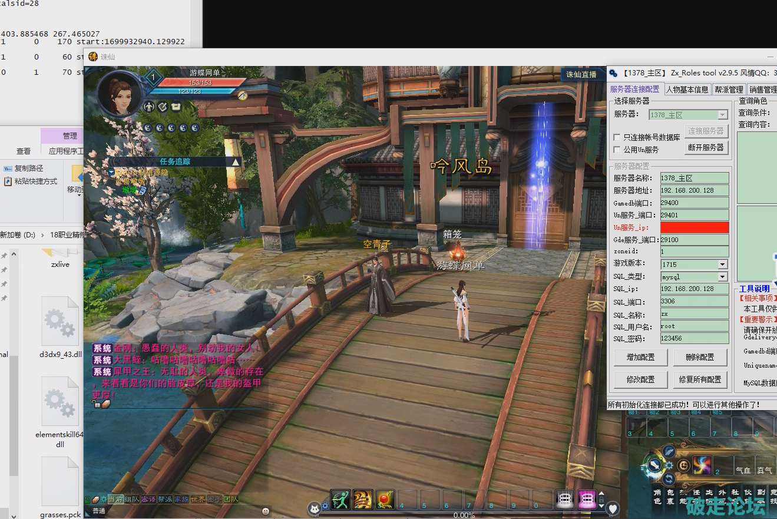Screen dimensions: 777x519
Task: Open the 游戏版本 dropdown showing 1715
Action: [722, 265]
